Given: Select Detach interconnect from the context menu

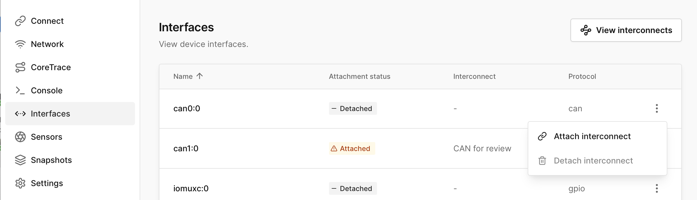Looking at the screenshot, I should (x=593, y=161).
